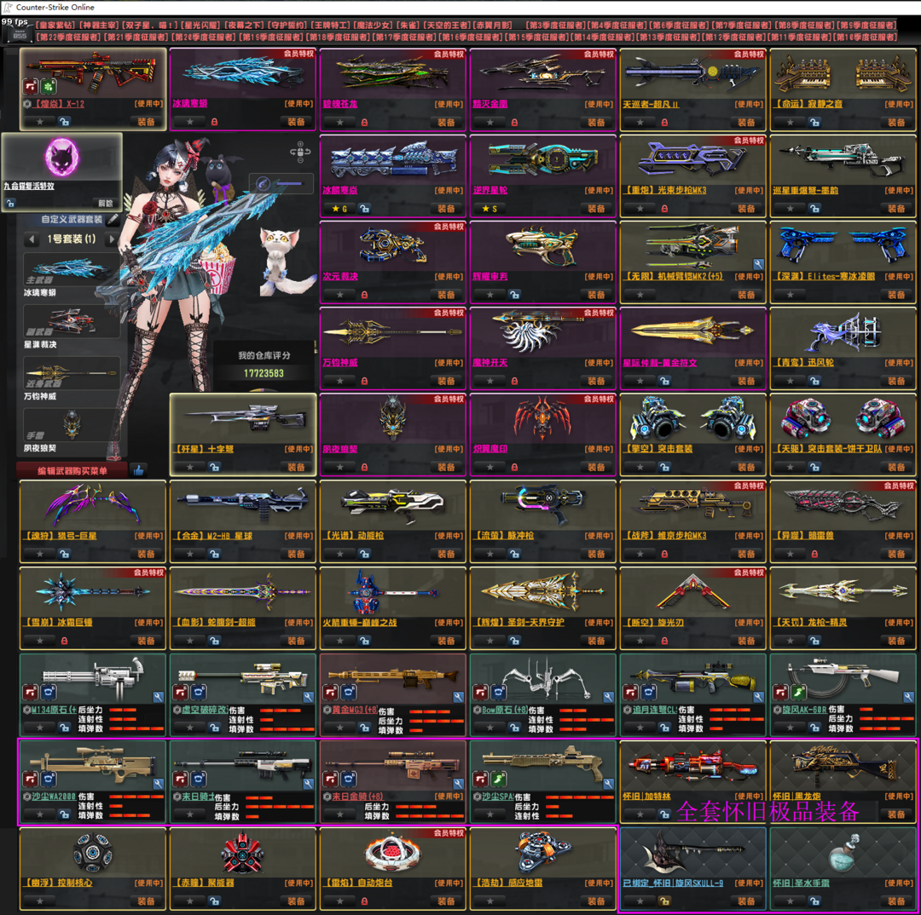Toggle the lock on 【青鸾】迅风轮
Screen dimensions: 921x915
(x=814, y=381)
